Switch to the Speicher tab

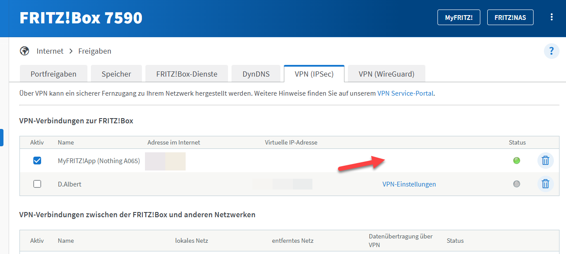click(x=116, y=74)
